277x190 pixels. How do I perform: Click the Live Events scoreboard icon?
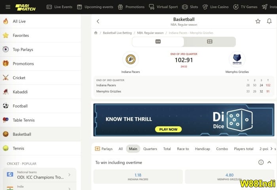point(49,7)
